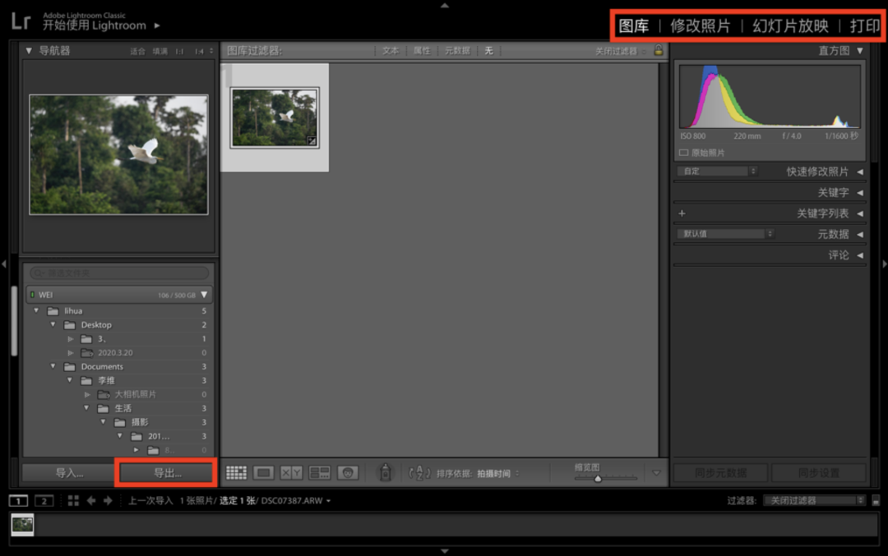
Task: Open People face view icon
Action: coord(348,473)
